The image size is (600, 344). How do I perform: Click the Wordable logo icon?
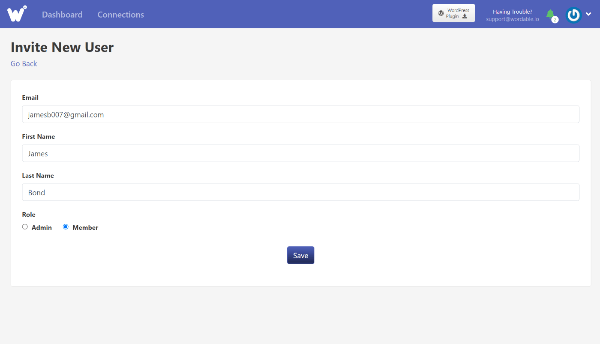(17, 14)
